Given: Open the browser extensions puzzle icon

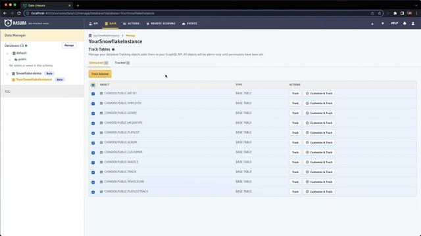Looking at the screenshot, I should click(395, 13).
